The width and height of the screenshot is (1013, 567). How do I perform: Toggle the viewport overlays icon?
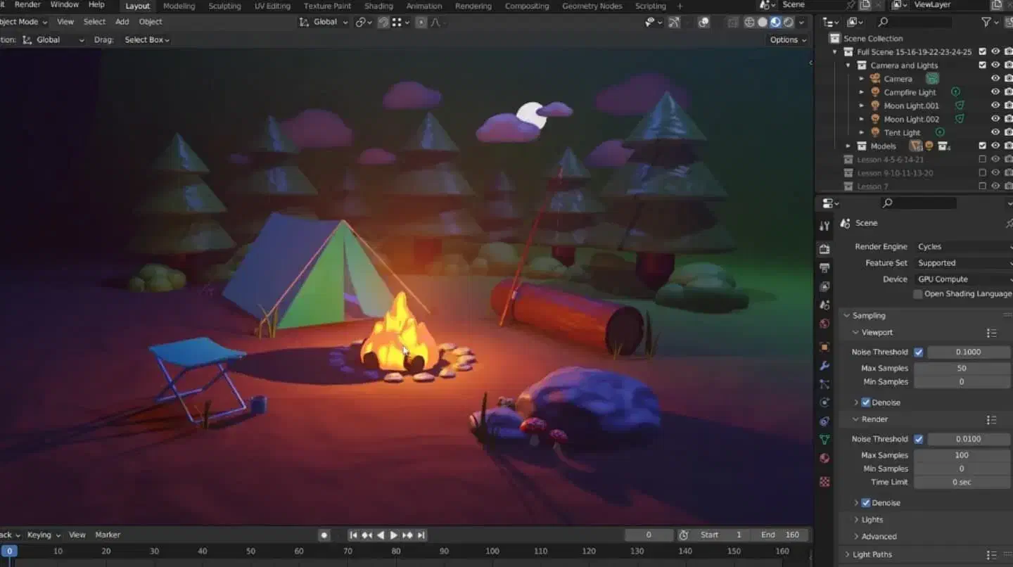(703, 23)
